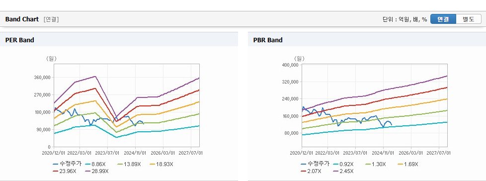Click the Band Chart heading

(x=22, y=19)
